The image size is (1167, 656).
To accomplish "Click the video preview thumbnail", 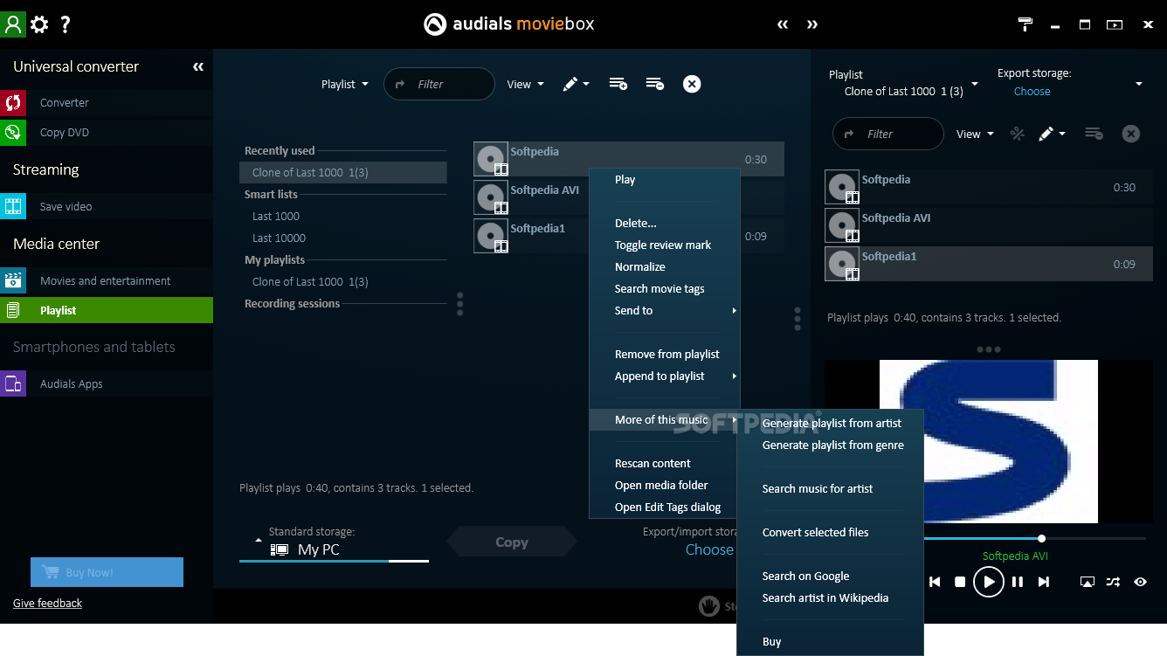I will click(988, 441).
